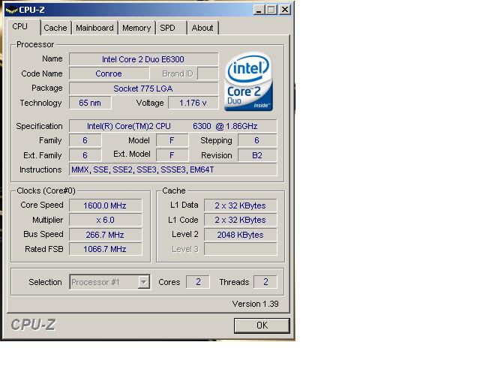
Task: Click the Family value 6
Action: click(85, 140)
